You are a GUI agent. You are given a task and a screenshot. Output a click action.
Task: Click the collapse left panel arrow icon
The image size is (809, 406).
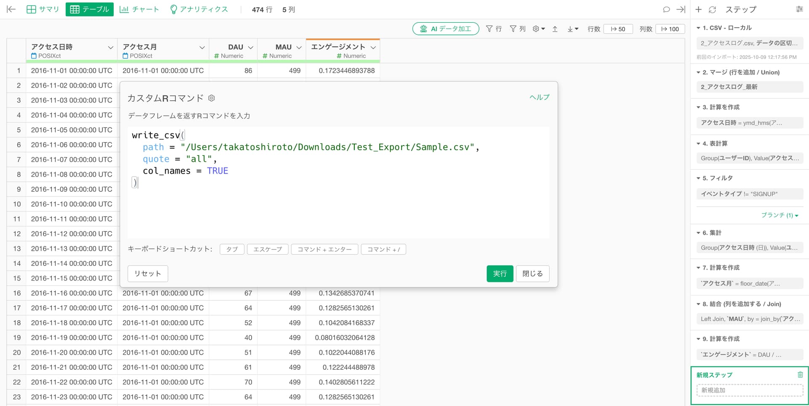[11, 9]
